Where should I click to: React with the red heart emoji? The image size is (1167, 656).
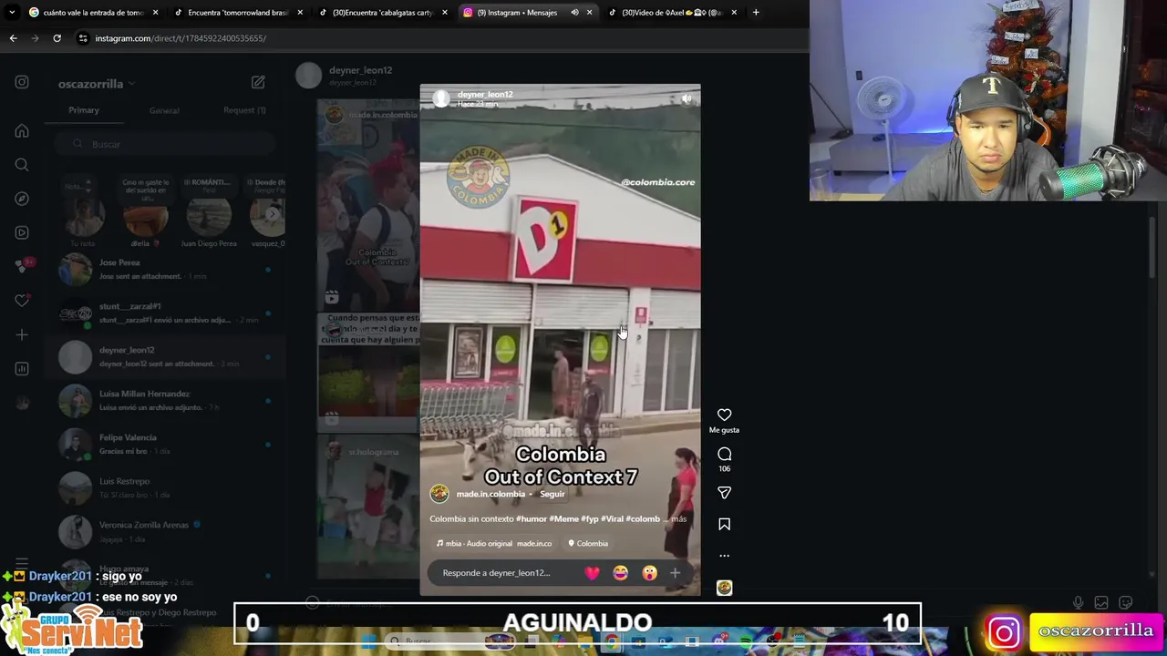pyautogui.click(x=593, y=573)
